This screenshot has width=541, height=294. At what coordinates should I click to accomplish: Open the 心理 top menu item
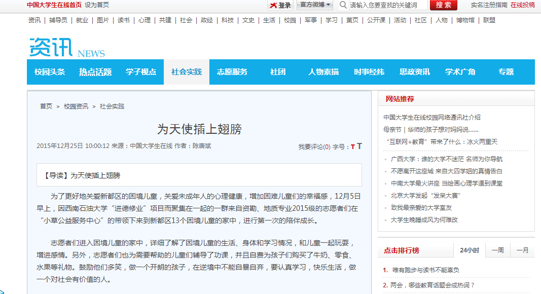[144, 20]
